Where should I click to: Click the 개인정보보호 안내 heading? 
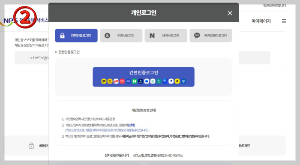(x=144, y=110)
